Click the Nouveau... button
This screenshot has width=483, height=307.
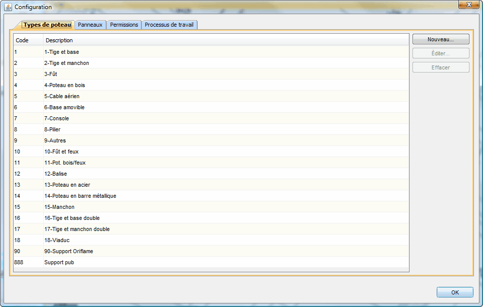coord(440,39)
